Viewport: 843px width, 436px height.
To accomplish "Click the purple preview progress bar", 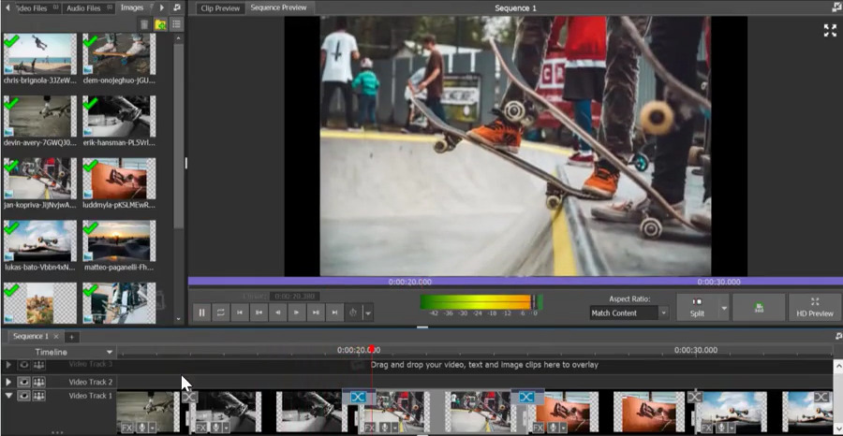I will 515,282.
